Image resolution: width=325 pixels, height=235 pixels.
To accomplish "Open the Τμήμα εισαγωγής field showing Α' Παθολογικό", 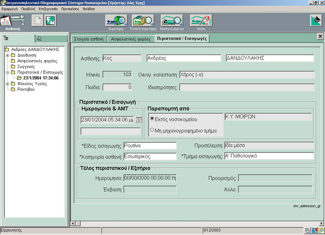I will coord(269,156).
